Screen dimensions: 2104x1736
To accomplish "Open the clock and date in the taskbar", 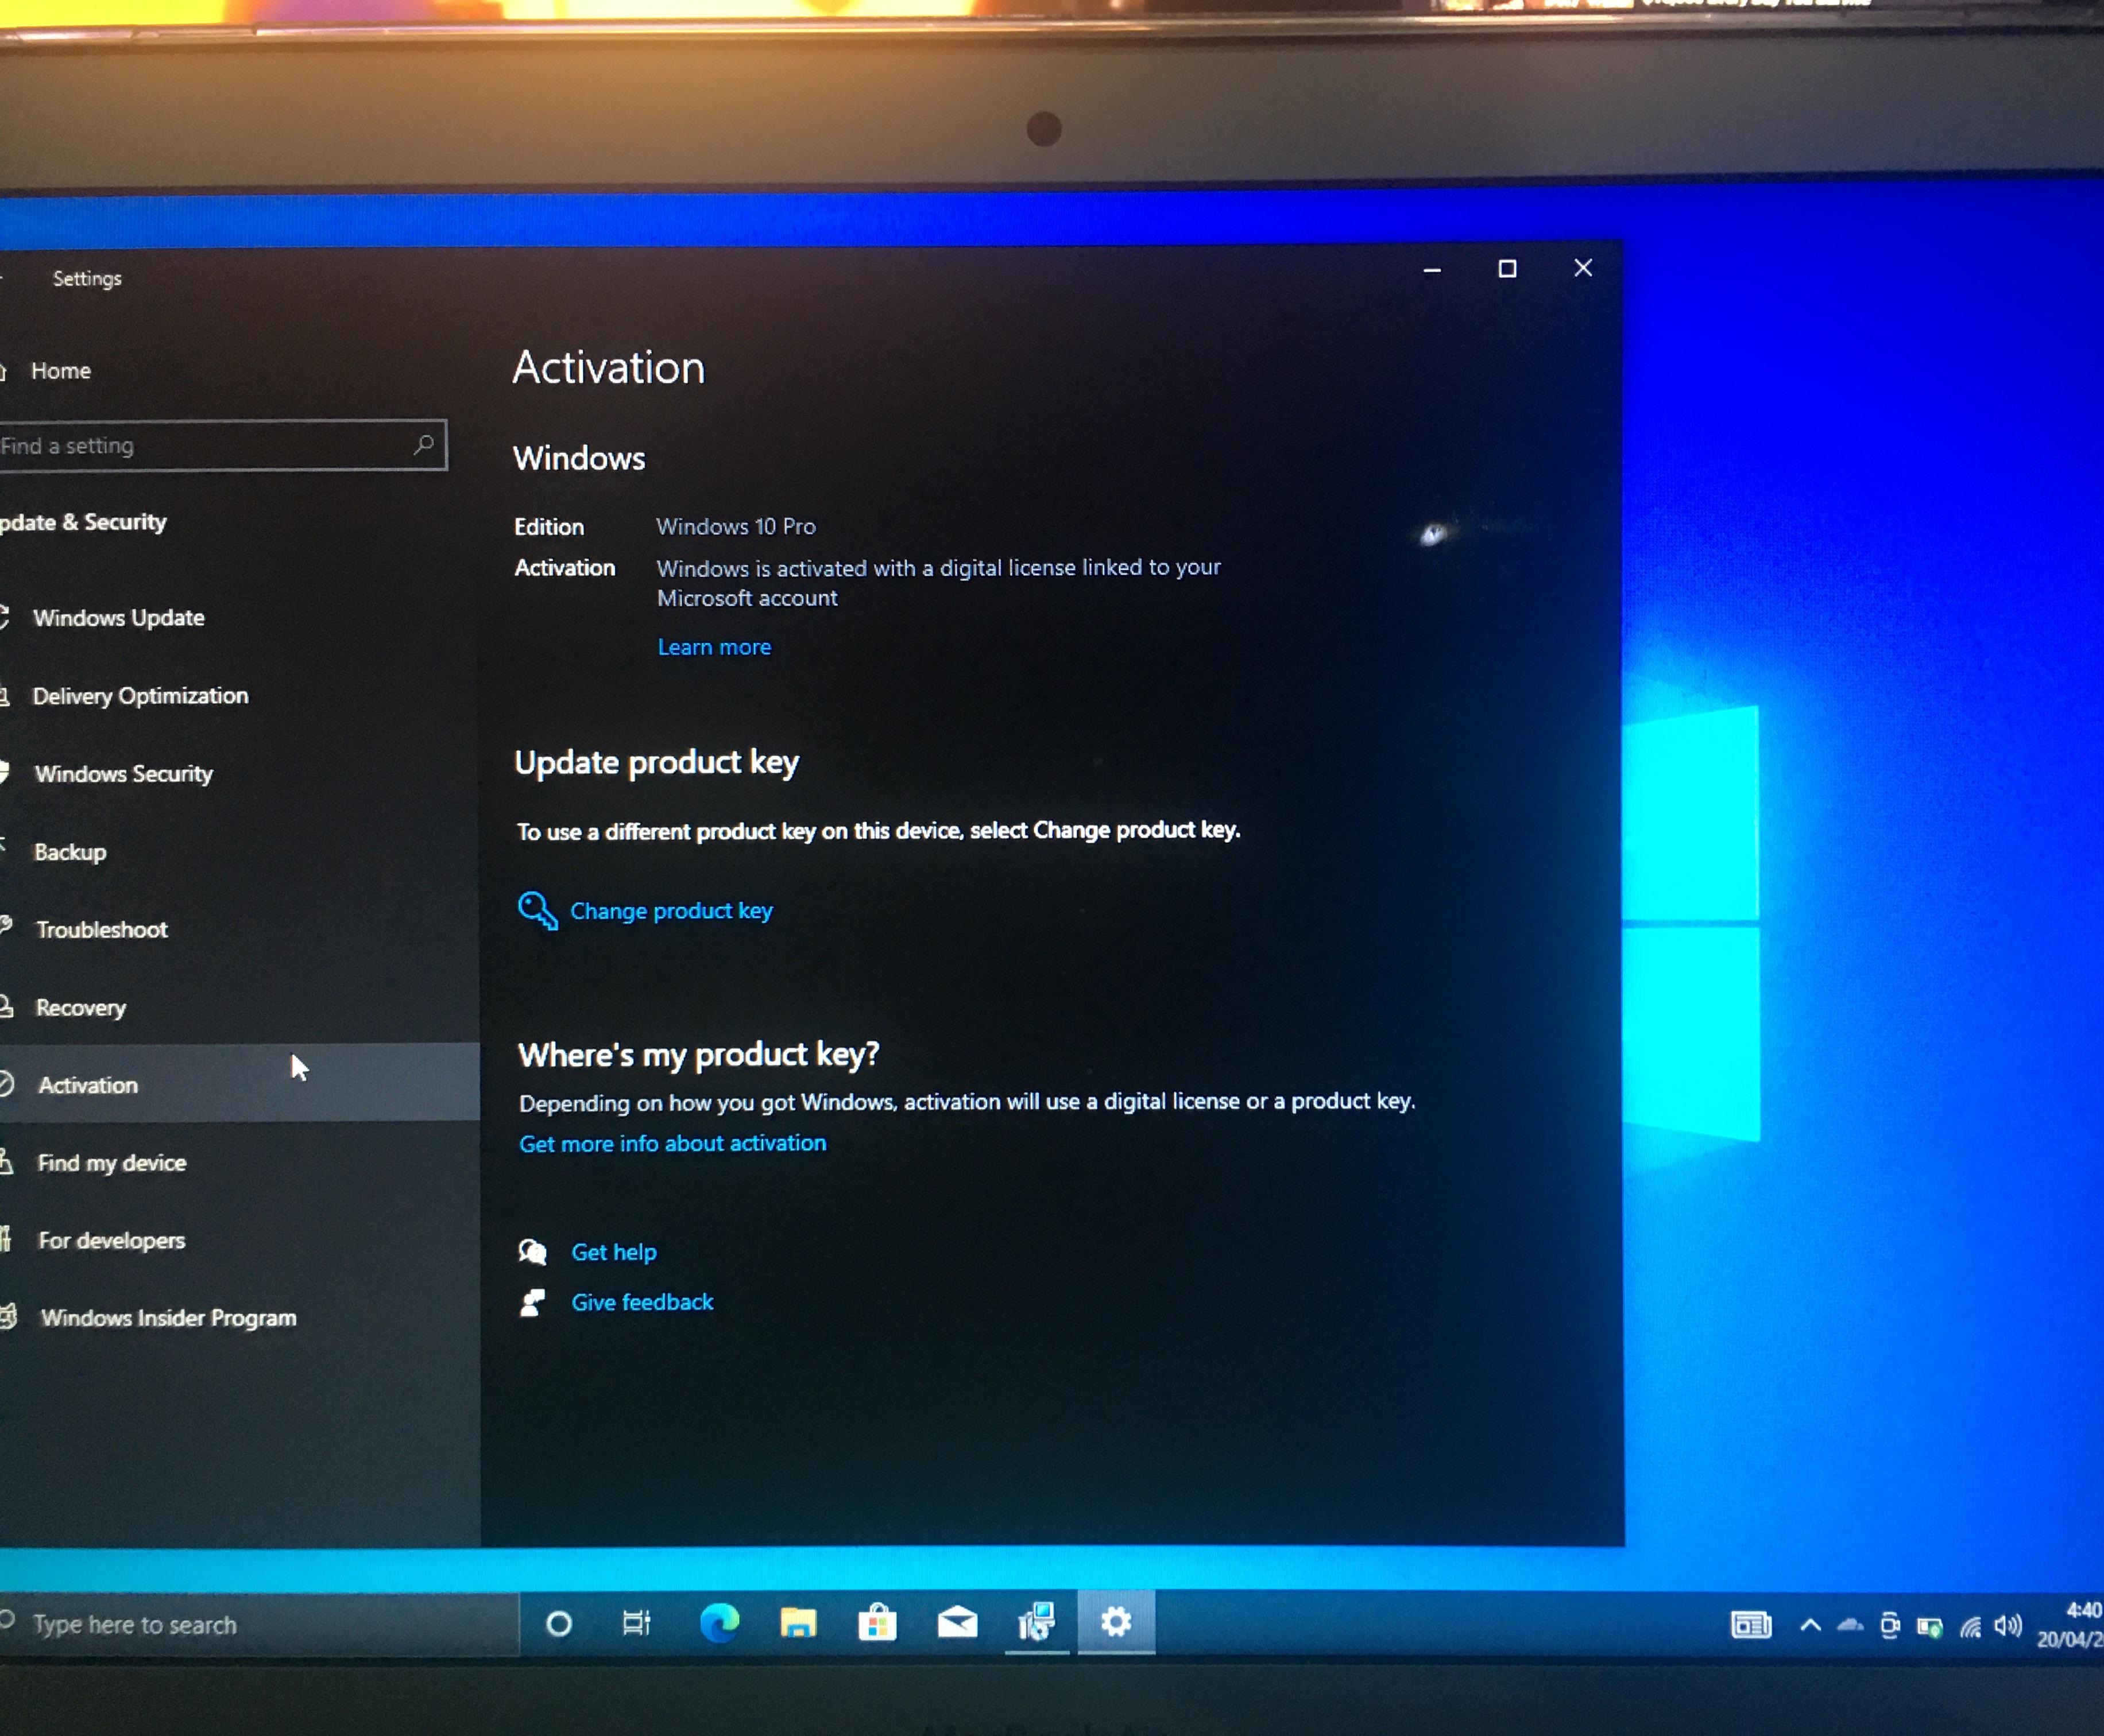I will [2069, 1625].
